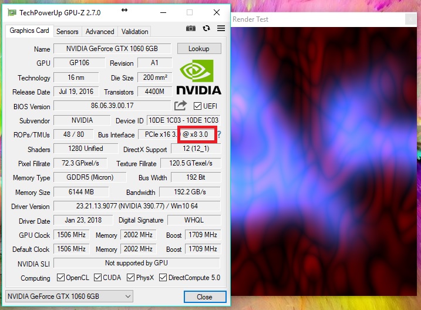Click the GPU Clock row Boost 1709 MHz field
Screen dimensions: 421x310
pyautogui.click(x=203, y=235)
